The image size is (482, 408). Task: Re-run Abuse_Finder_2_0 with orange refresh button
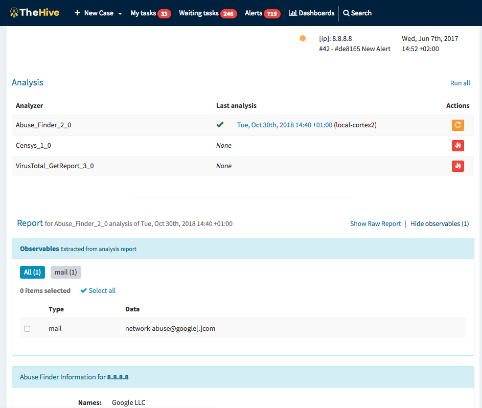457,125
